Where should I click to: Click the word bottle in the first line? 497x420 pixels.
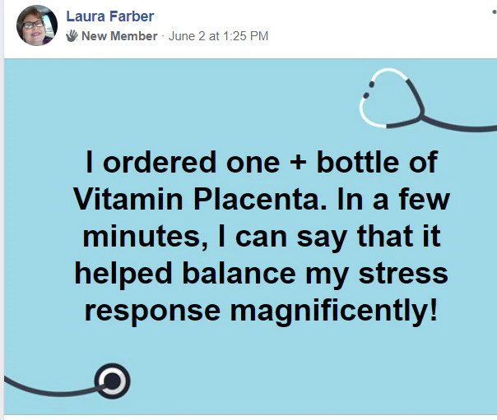[354, 161]
